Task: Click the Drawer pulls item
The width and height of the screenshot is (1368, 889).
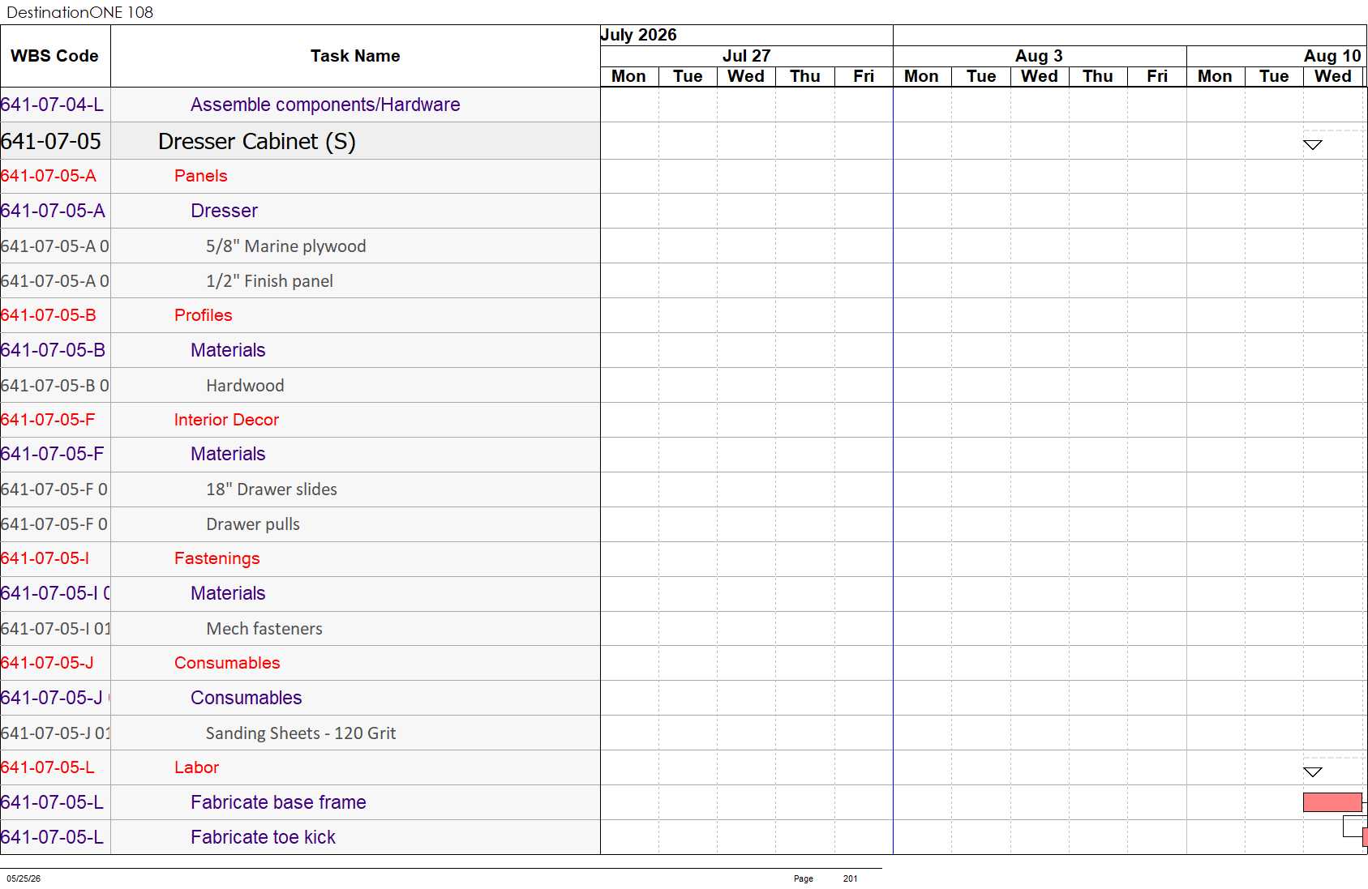Action: coord(252,524)
